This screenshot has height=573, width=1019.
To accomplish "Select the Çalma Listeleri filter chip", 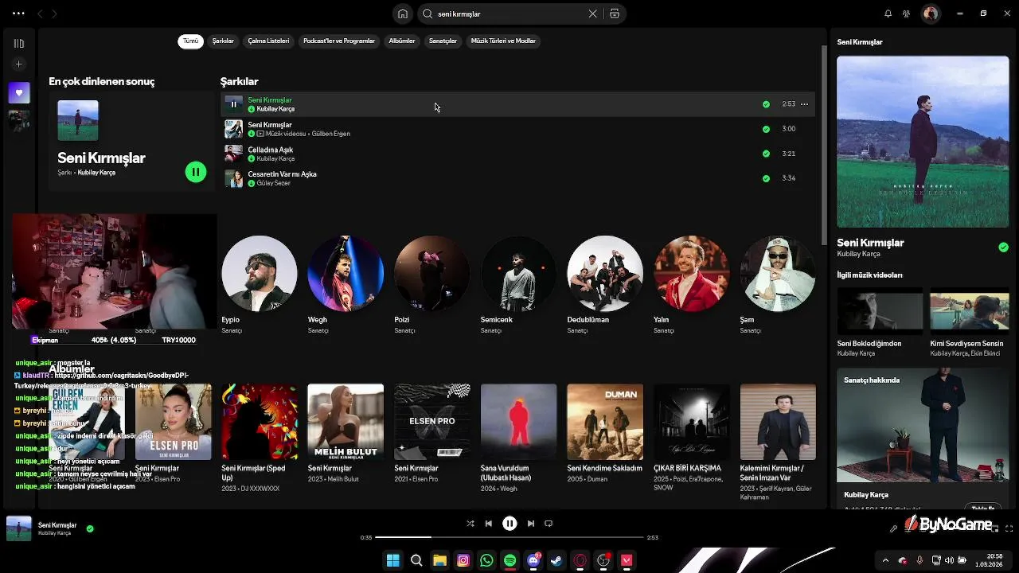I will click(x=268, y=41).
